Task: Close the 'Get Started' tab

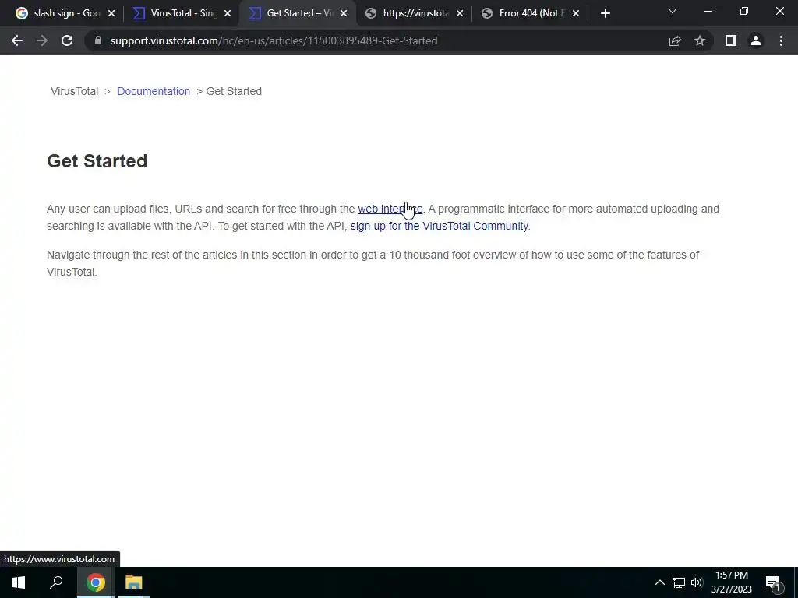Action: pyautogui.click(x=344, y=13)
